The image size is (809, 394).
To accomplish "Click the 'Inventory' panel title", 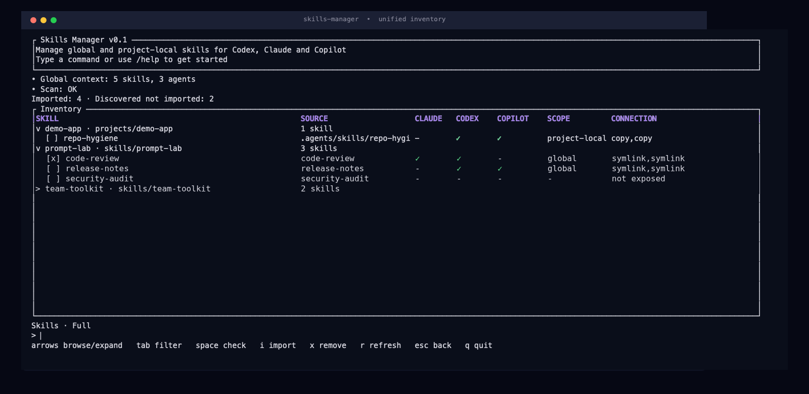I will pos(61,109).
